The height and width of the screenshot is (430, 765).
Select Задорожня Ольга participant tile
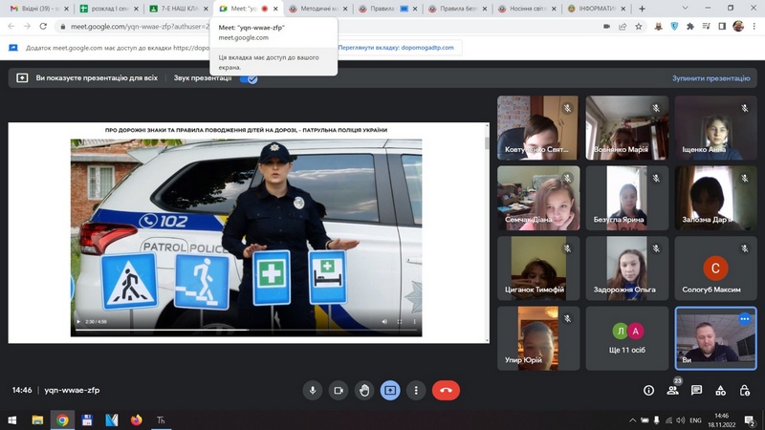click(627, 269)
